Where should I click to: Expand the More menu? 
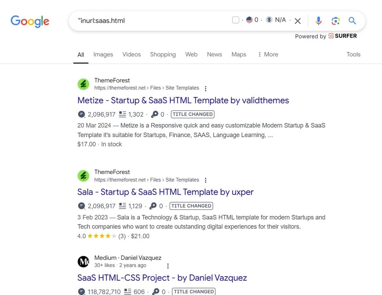[x=268, y=54]
